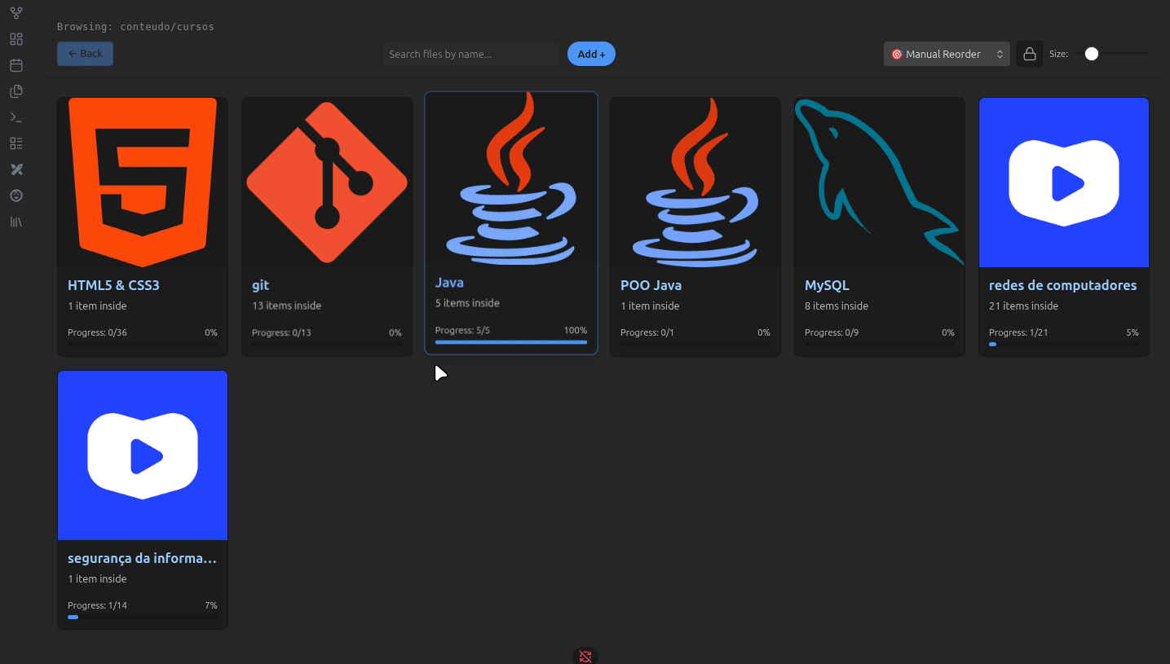Open the calendar icon in sidebar
The image size is (1170, 664).
pyautogui.click(x=16, y=65)
